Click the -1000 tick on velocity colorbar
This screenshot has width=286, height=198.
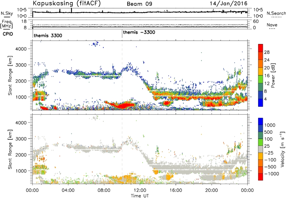pyautogui.click(x=271, y=174)
